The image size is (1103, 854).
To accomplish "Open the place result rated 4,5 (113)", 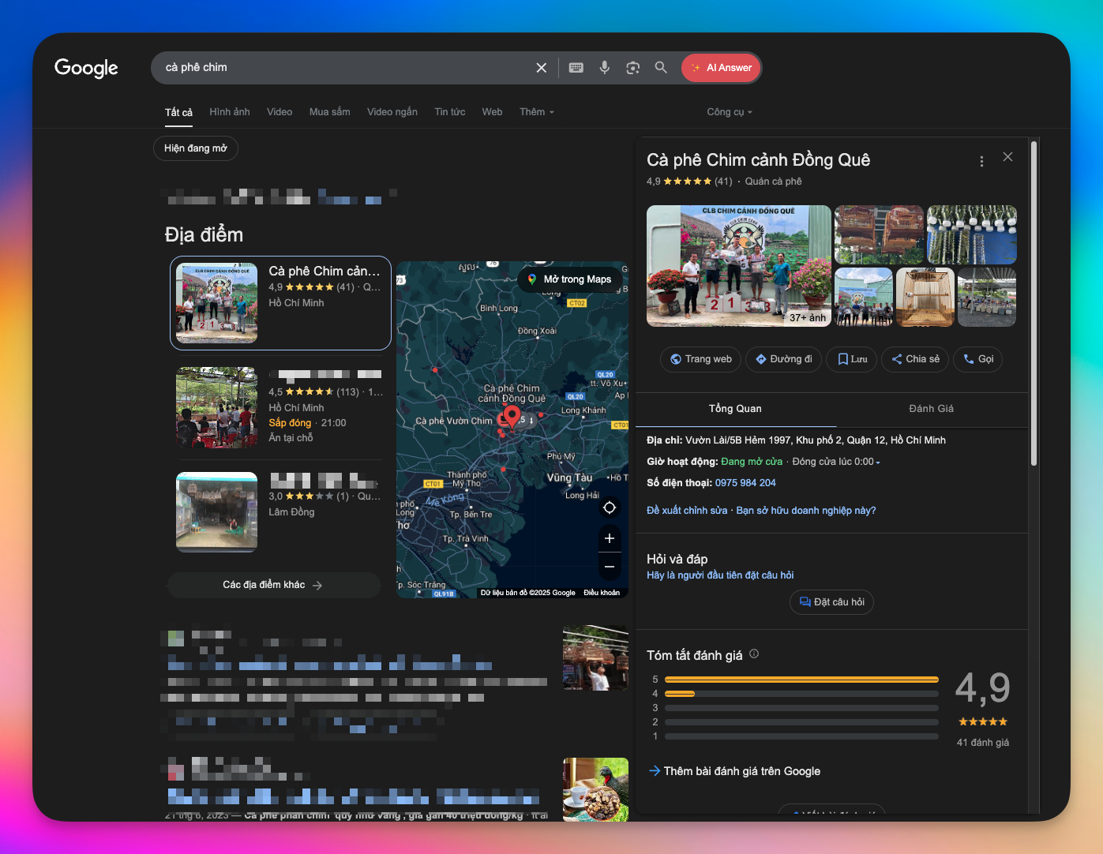I will point(280,407).
